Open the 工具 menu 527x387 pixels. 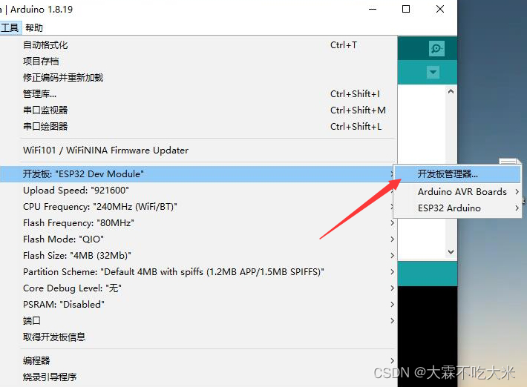click(10, 27)
